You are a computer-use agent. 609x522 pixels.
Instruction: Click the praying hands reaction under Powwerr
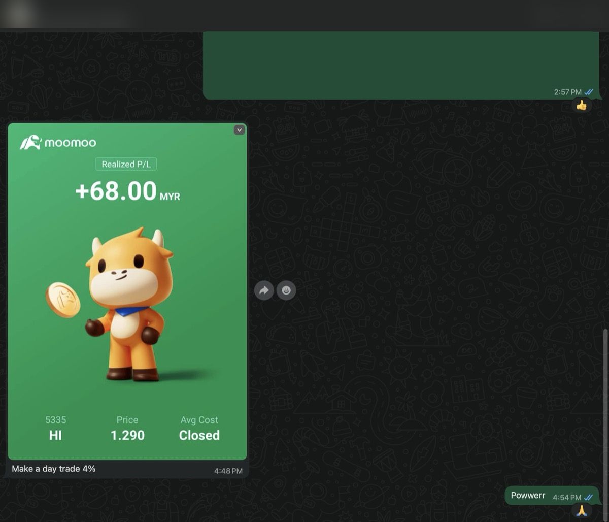[x=582, y=510]
